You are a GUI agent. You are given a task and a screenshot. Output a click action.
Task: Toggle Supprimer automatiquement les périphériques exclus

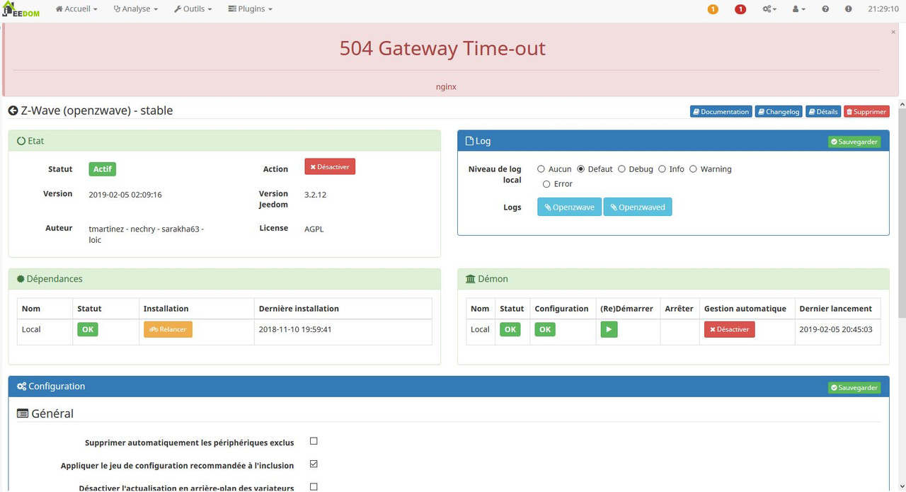[x=314, y=441]
